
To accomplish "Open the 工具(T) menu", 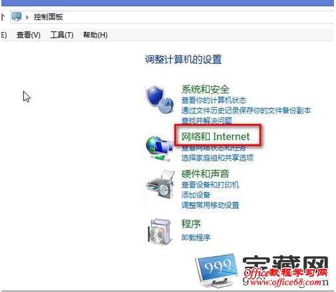I will pos(62,35).
